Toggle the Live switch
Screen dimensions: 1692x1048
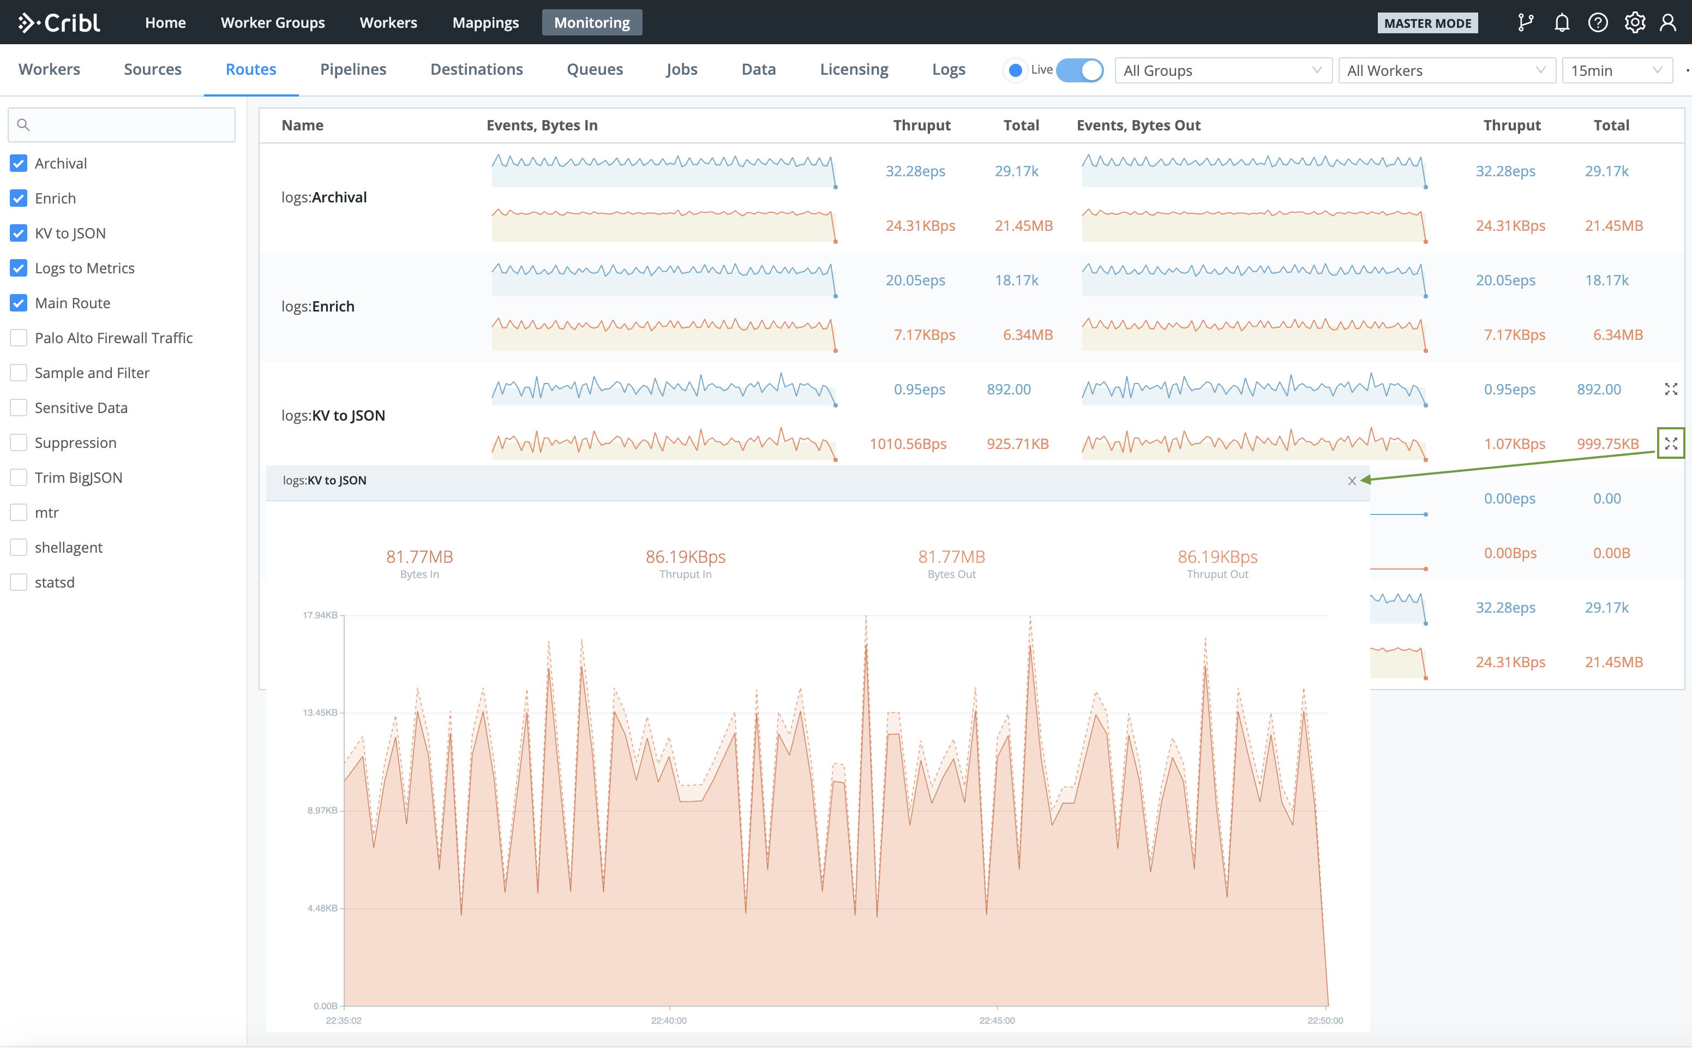pyautogui.click(x=1079, y=70)
